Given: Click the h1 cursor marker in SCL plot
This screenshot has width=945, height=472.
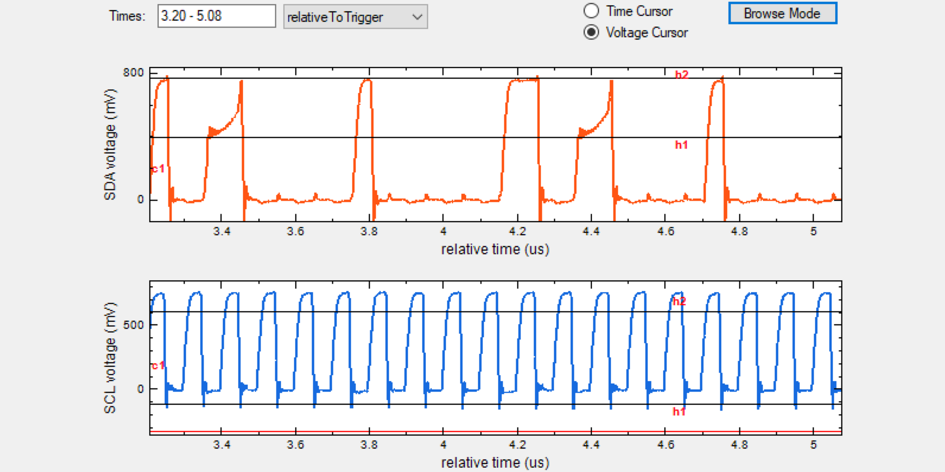Looking at the screenshot, I should (679, 411).
